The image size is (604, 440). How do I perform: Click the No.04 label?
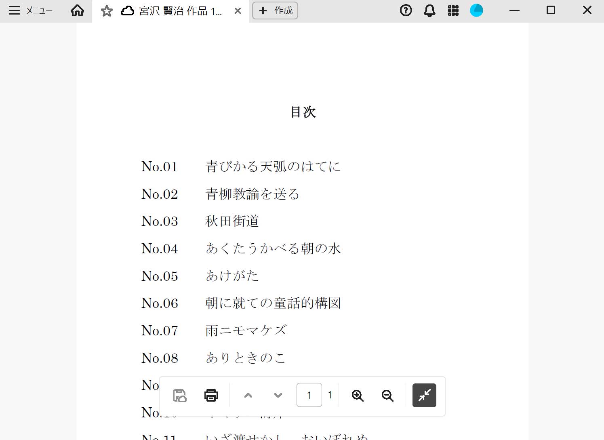160,248
